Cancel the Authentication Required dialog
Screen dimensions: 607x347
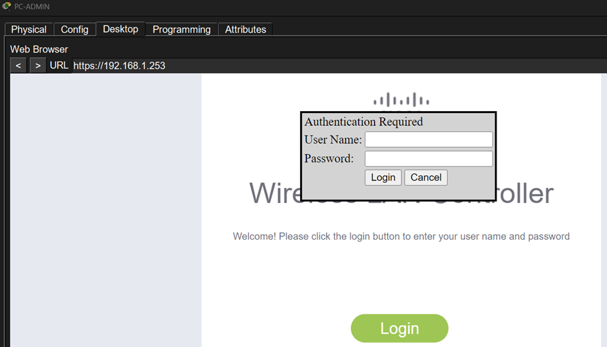click(426, 177)
